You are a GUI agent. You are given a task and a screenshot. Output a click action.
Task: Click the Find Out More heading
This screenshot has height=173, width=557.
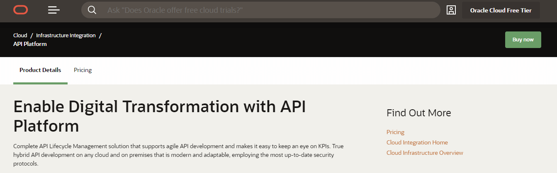coord(418,113)
